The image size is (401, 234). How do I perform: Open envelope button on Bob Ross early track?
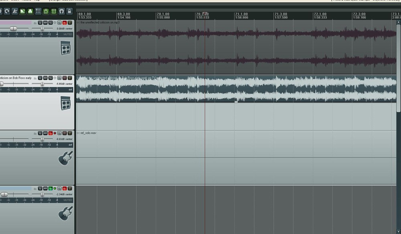pos(45,78)
